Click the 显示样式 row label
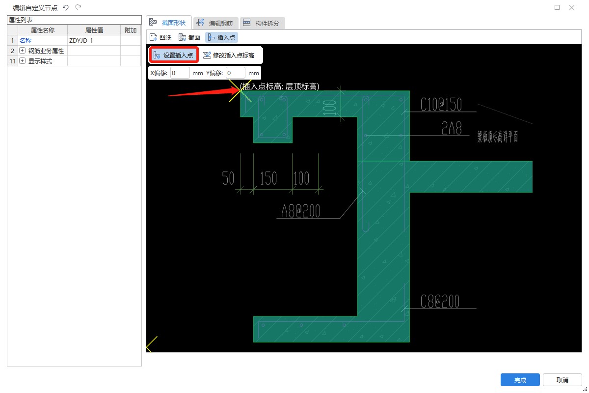 coord(40,61)
